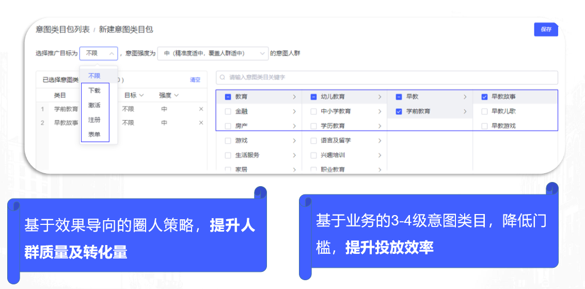This screenshot has height=289, width=585.
Task: Uncheck the 早教故事 checkbox
Action: pos(484,97)
